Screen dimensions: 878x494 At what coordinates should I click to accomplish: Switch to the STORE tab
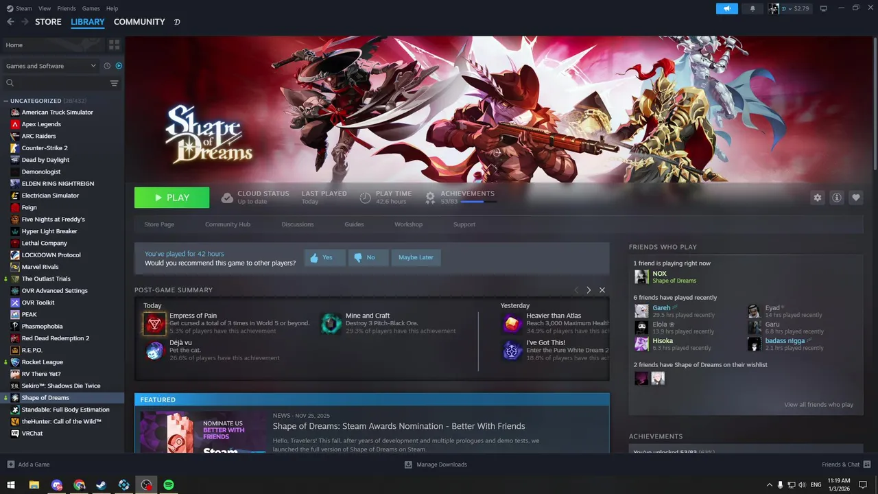(x=48, y=22)
